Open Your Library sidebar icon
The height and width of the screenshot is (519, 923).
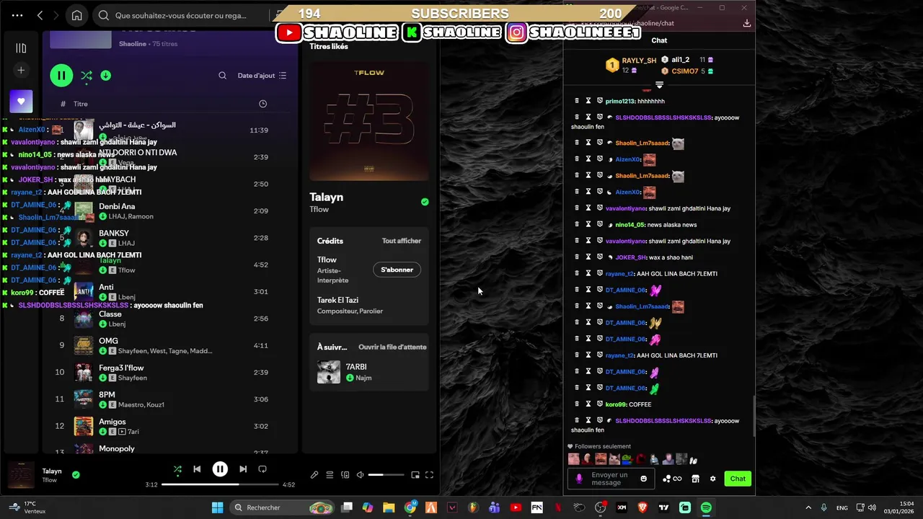[x=21, y=48]
